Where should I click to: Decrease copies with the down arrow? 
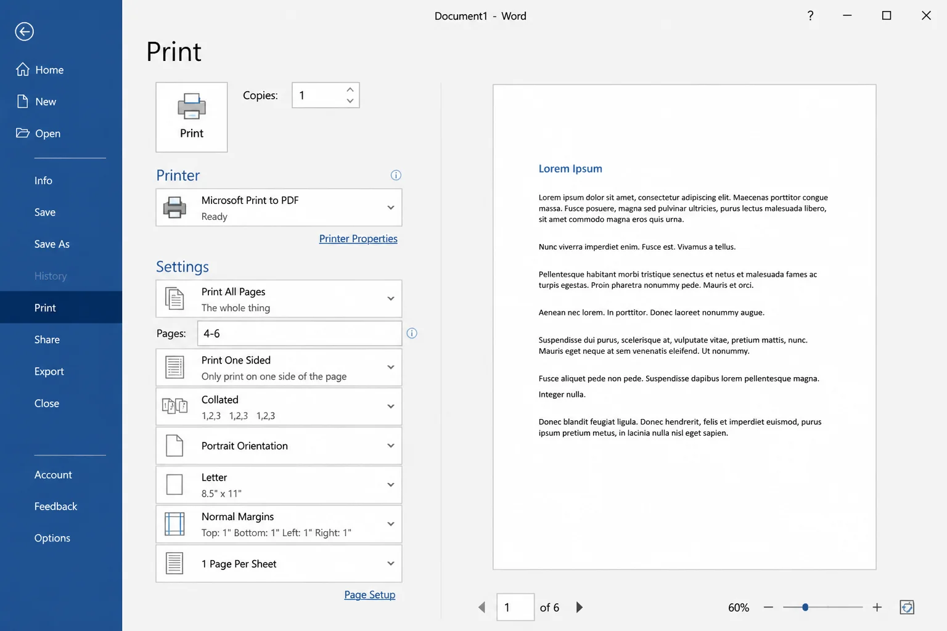pyautogui.click(x=350, y=101)
